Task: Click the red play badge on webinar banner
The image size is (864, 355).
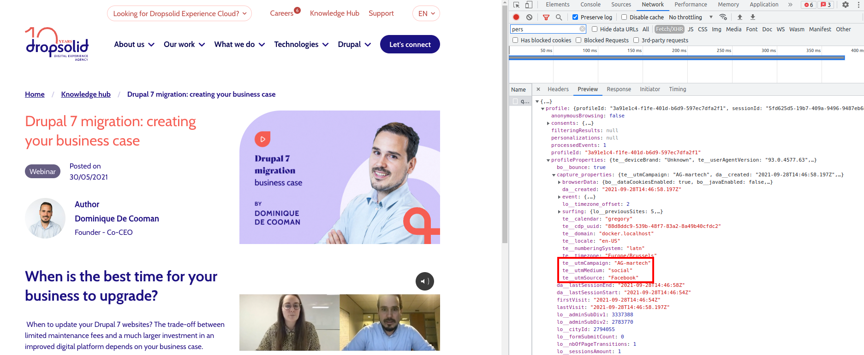Action: pyautogui.click(x=262, y=139)
